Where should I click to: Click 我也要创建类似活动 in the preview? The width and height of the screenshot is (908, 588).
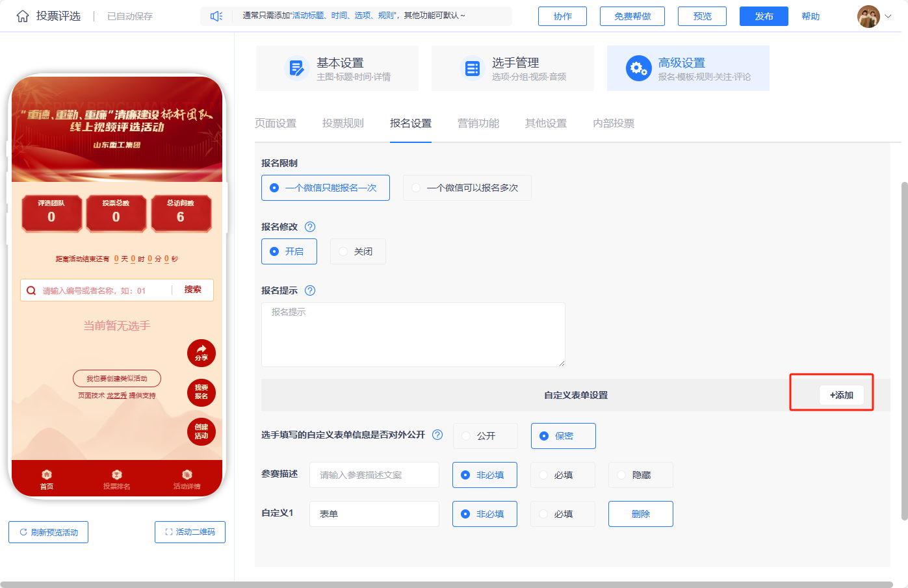tap(117, 378)
